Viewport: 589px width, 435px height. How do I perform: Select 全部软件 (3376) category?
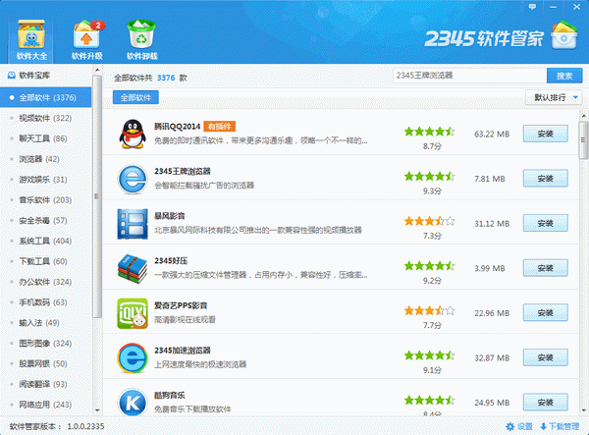point(45,97)
